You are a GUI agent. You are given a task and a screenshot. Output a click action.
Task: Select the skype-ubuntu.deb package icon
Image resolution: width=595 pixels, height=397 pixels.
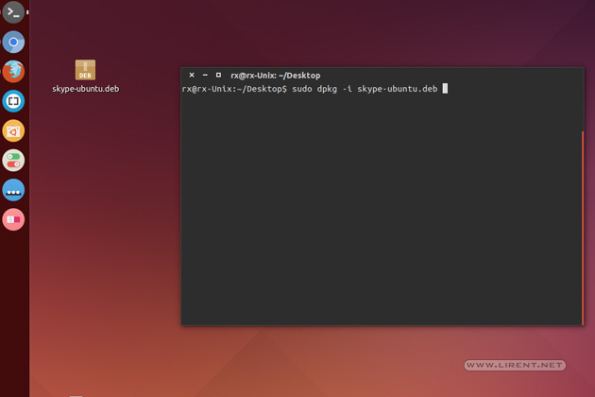click(x=85, y=70)
